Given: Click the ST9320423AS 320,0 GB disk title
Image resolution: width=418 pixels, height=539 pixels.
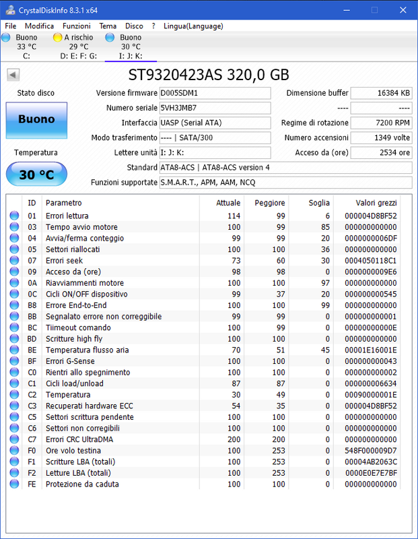Looking at the screenshot, I should [x=209, y=75].
